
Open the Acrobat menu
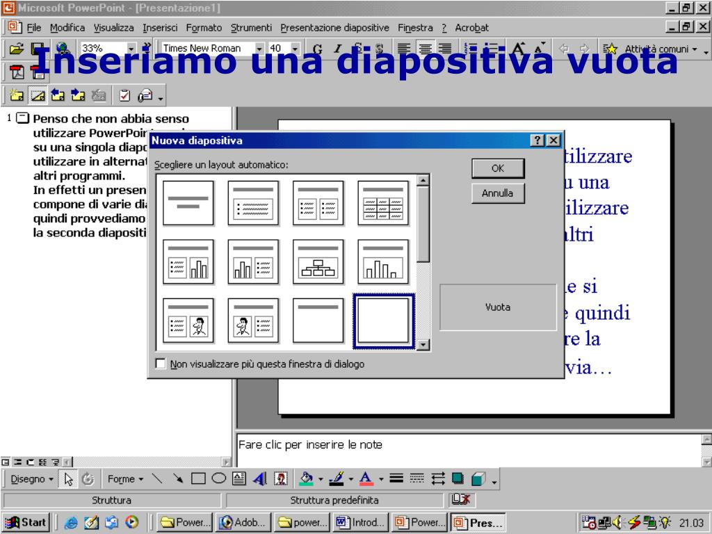(x=472, y=28)
